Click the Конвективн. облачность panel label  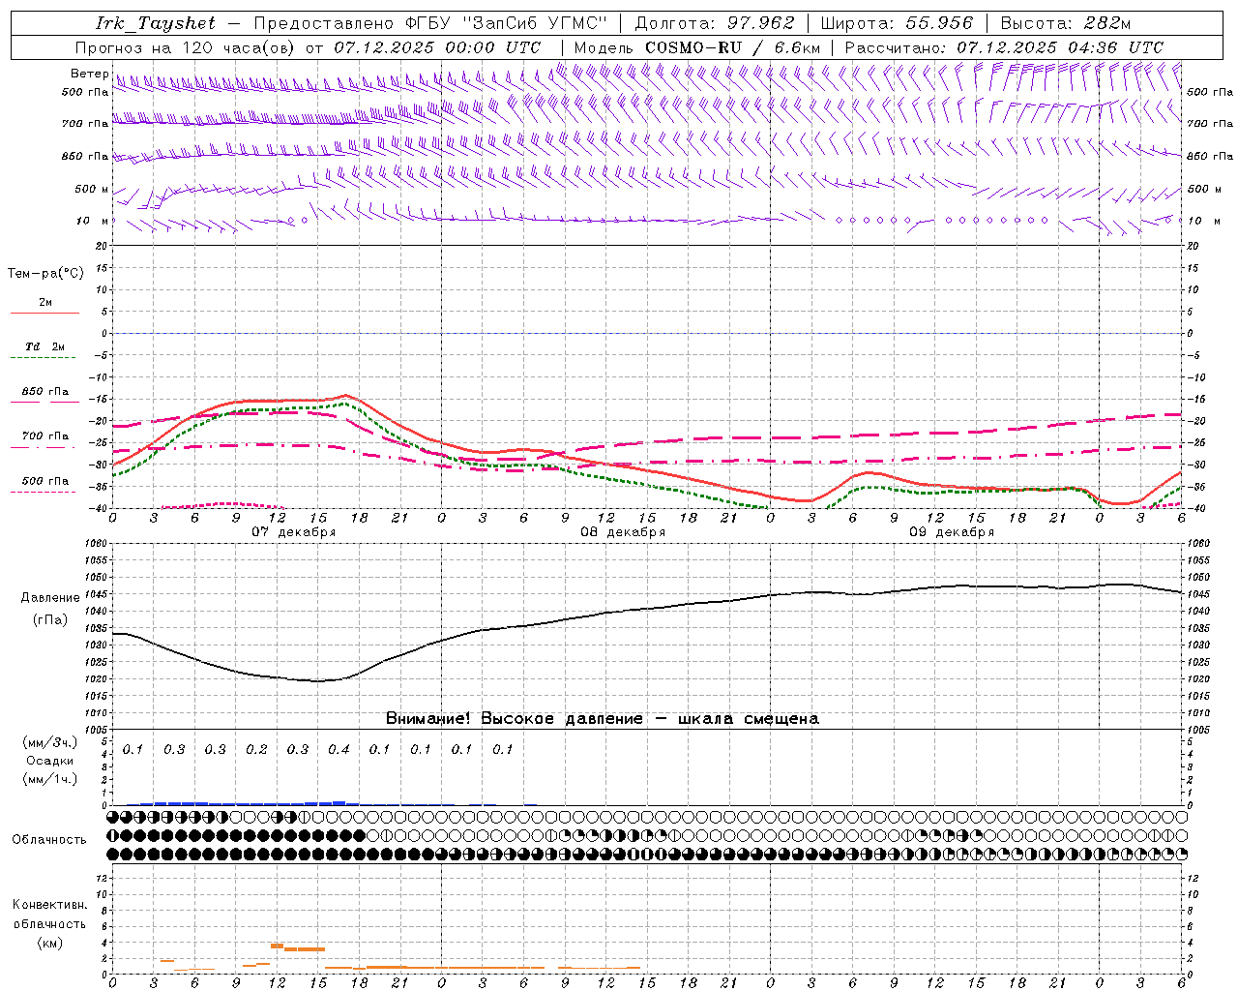click(x=50, y=923)
